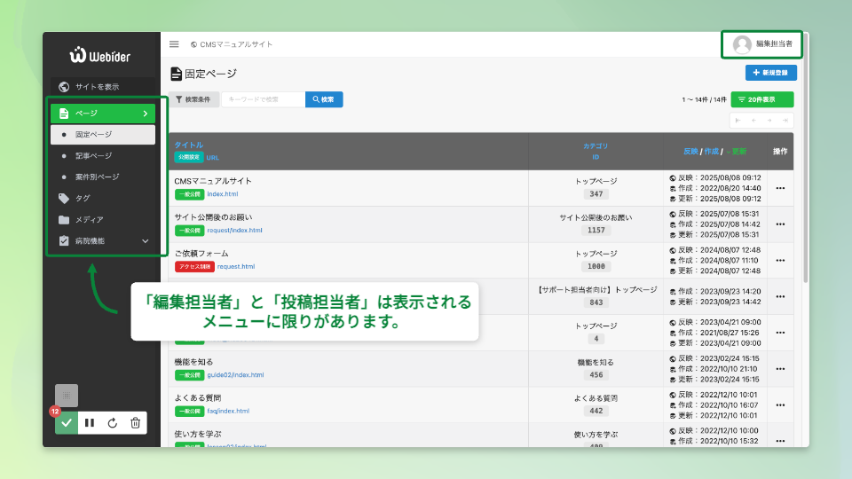Viewport: 852px width, 479px height.
Task: Click the hamburger menu icon in header
Action: pyautogui.click(x=174, y=44)
